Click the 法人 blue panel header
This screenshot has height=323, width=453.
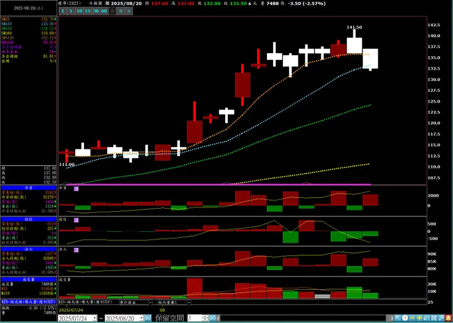coord(29,249)
